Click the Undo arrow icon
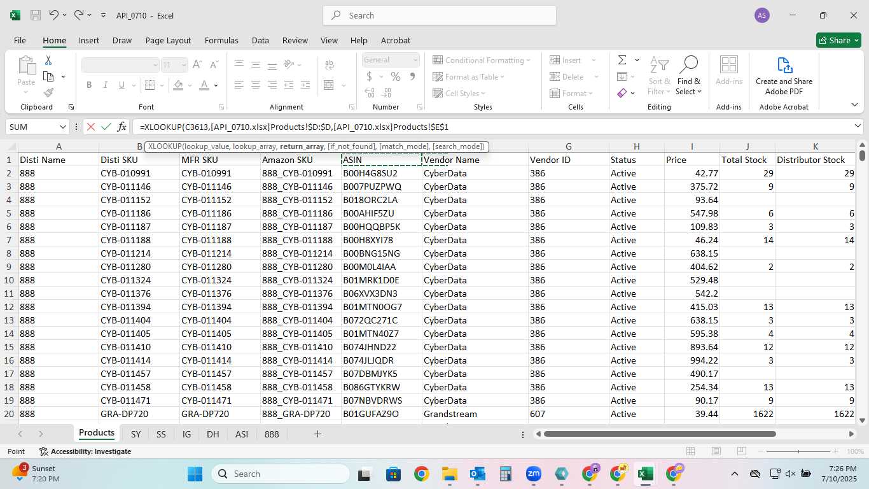Viewport: 869px width, 489px height. pyautogui.click(x=54, y=15)
